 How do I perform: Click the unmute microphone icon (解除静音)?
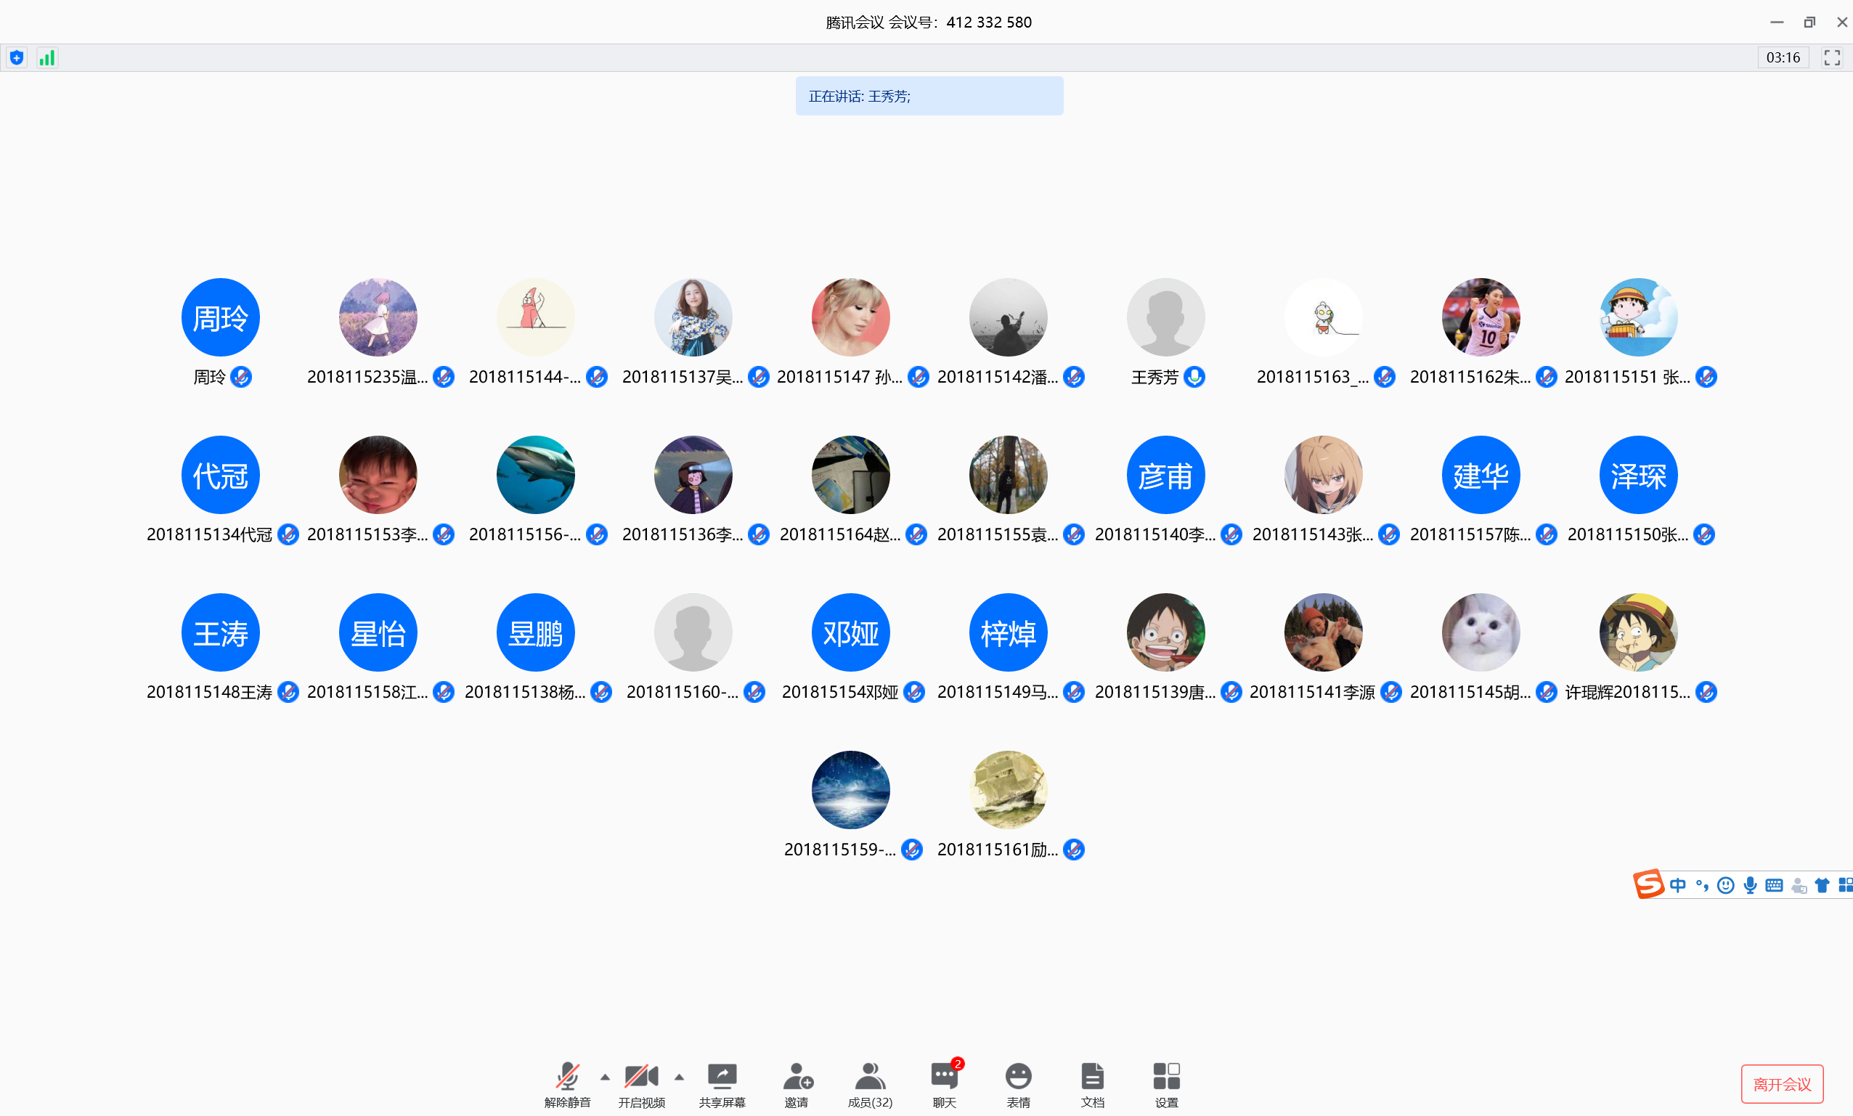coord(567,1077)
